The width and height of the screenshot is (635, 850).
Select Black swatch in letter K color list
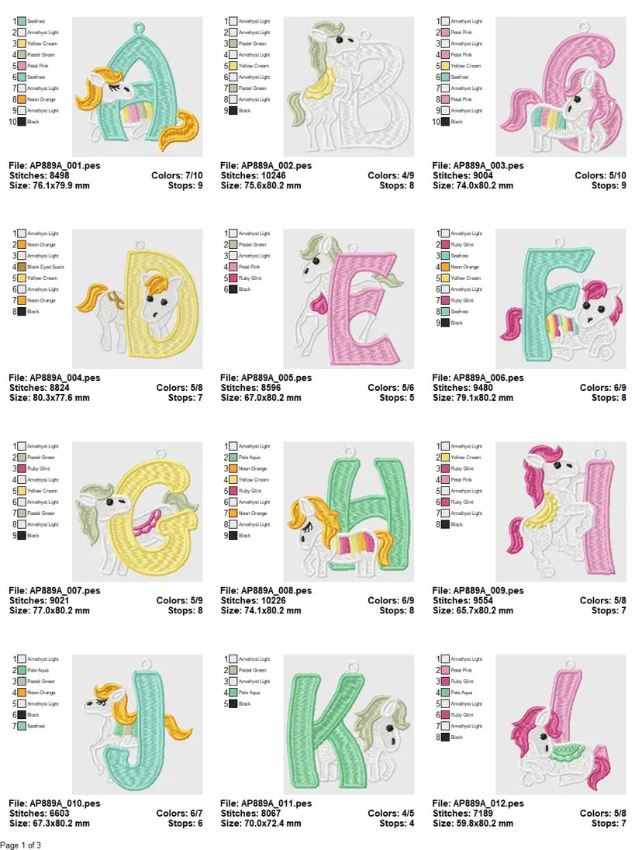tap(233, 703)
